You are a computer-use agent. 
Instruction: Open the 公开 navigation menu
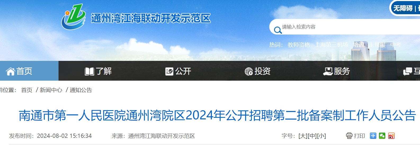pos(178,71)
